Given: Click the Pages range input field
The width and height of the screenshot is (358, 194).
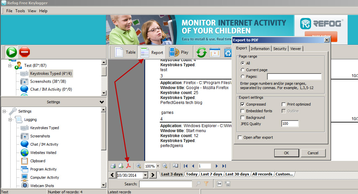Looking at the screenshot, I should pos(294,76).
